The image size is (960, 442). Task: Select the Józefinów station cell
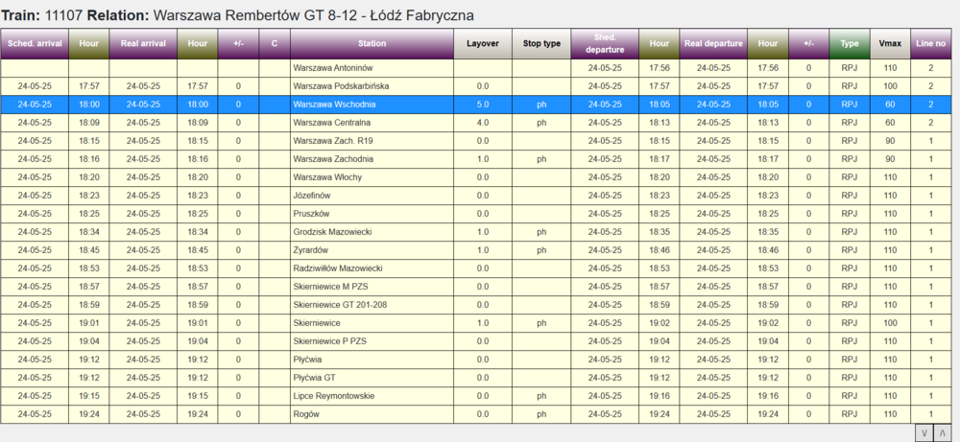click(372, 196)
